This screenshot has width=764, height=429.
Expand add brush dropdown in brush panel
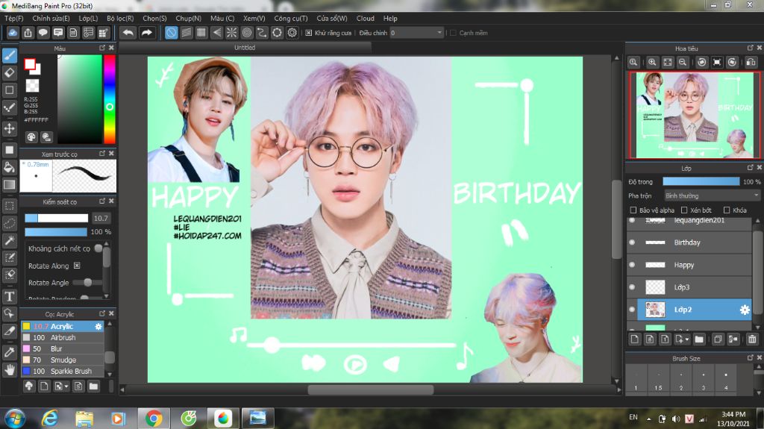coord(66,386)
